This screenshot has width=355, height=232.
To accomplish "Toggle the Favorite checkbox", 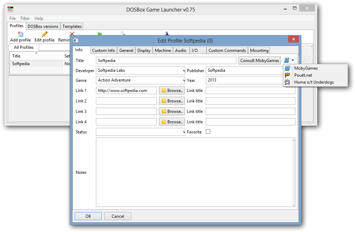I will (x=208, y=132).
